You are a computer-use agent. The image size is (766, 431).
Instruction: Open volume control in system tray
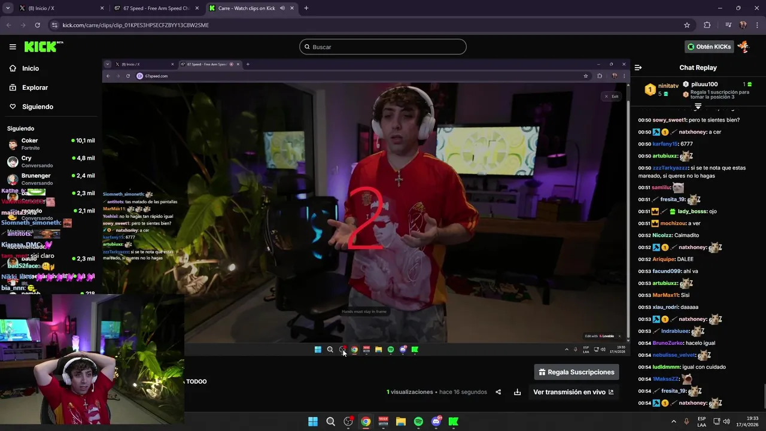[727, 421]
